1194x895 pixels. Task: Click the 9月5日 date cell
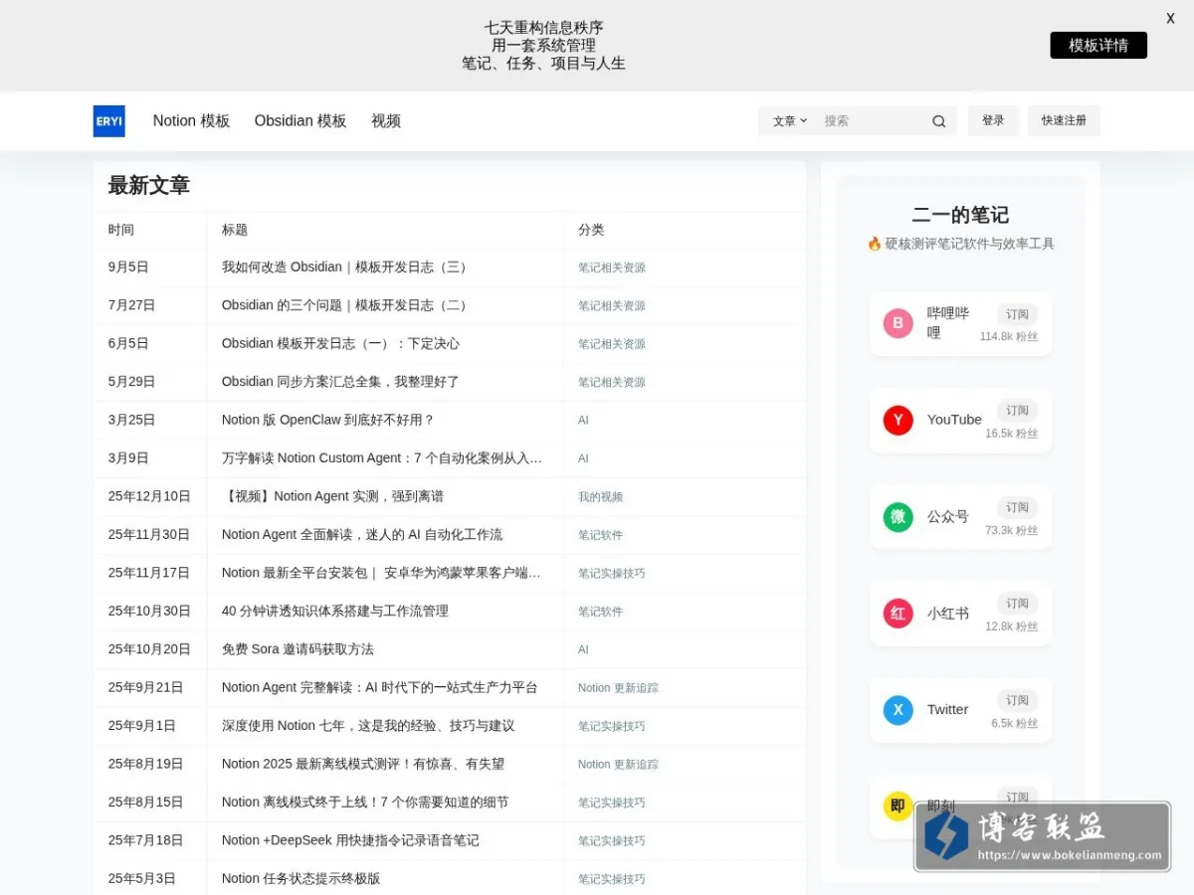point(128,268)
